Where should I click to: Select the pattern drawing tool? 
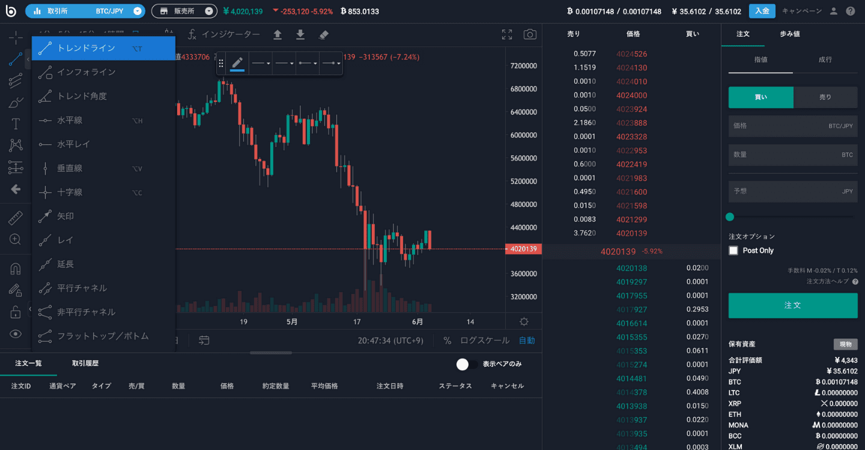tap(16, 145)
